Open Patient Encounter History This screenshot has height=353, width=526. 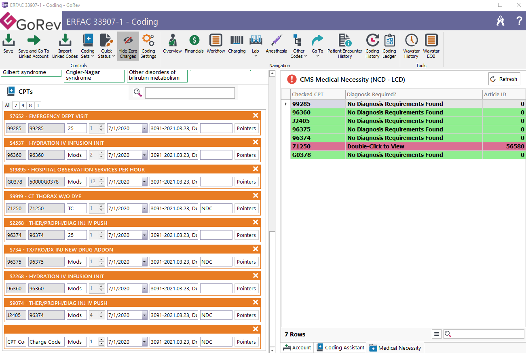tap(345, 46)
